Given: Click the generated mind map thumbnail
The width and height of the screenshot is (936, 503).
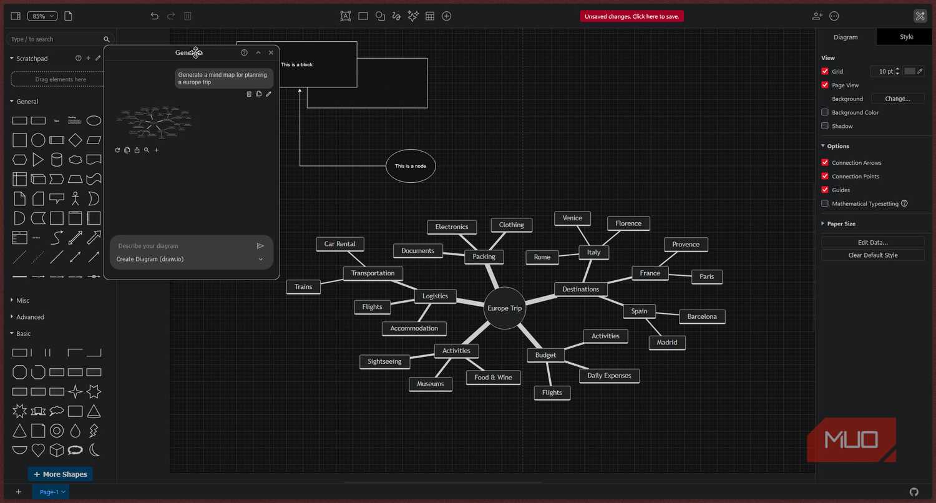Looking at the screenshot, I should [153, 122].
